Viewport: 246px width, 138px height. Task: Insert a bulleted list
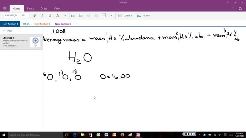(x=73, y=15)
